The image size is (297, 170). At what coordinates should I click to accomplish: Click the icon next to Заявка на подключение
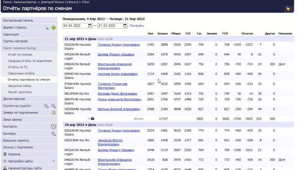click(x=54, y=113)
